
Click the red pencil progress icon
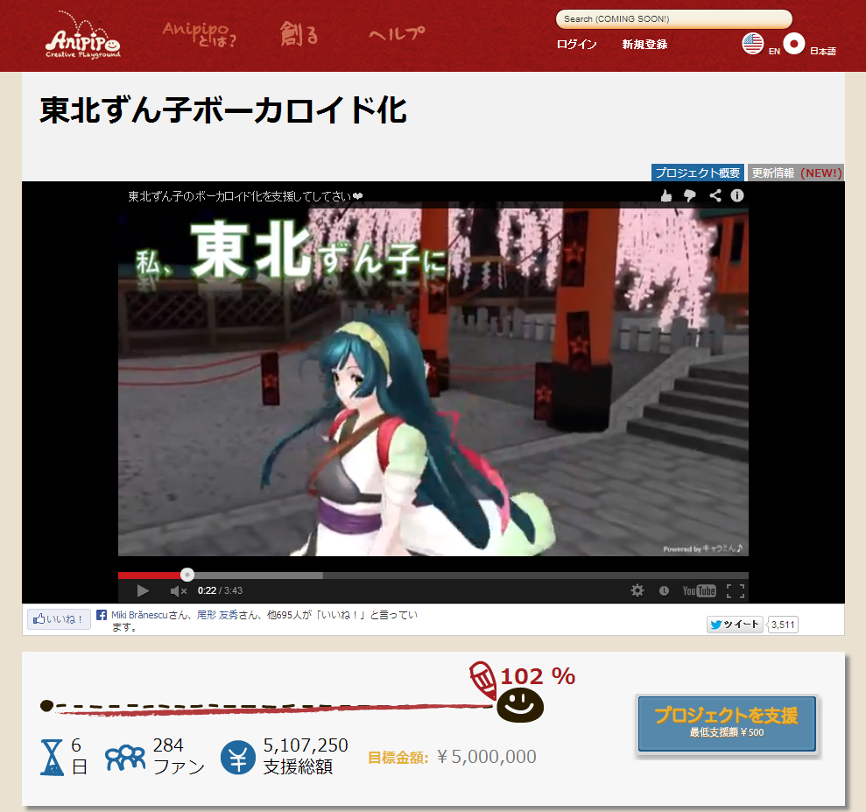(x=482, y=680)
